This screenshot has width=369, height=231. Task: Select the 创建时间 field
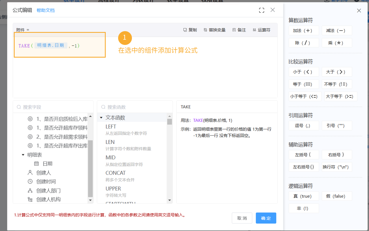pyautogui.click(x=41, y=182)
